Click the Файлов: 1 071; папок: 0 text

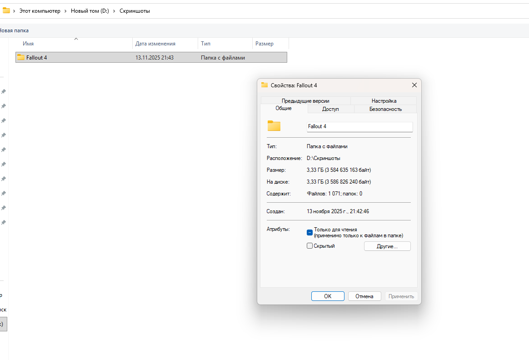tap(334, 193)
